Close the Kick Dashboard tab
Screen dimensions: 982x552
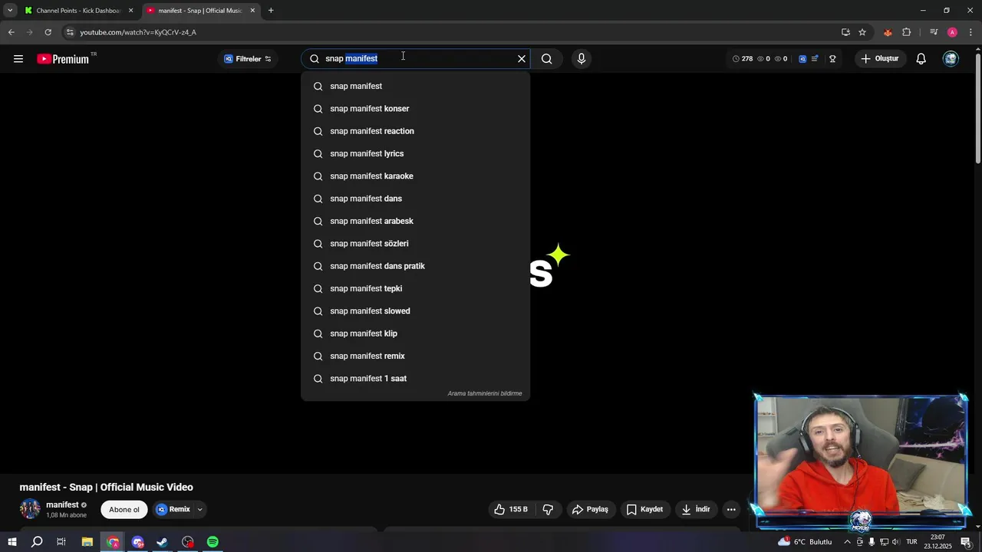click(x=130, y=11)
